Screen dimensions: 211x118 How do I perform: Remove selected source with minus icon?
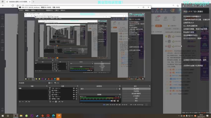click(53, 102)
